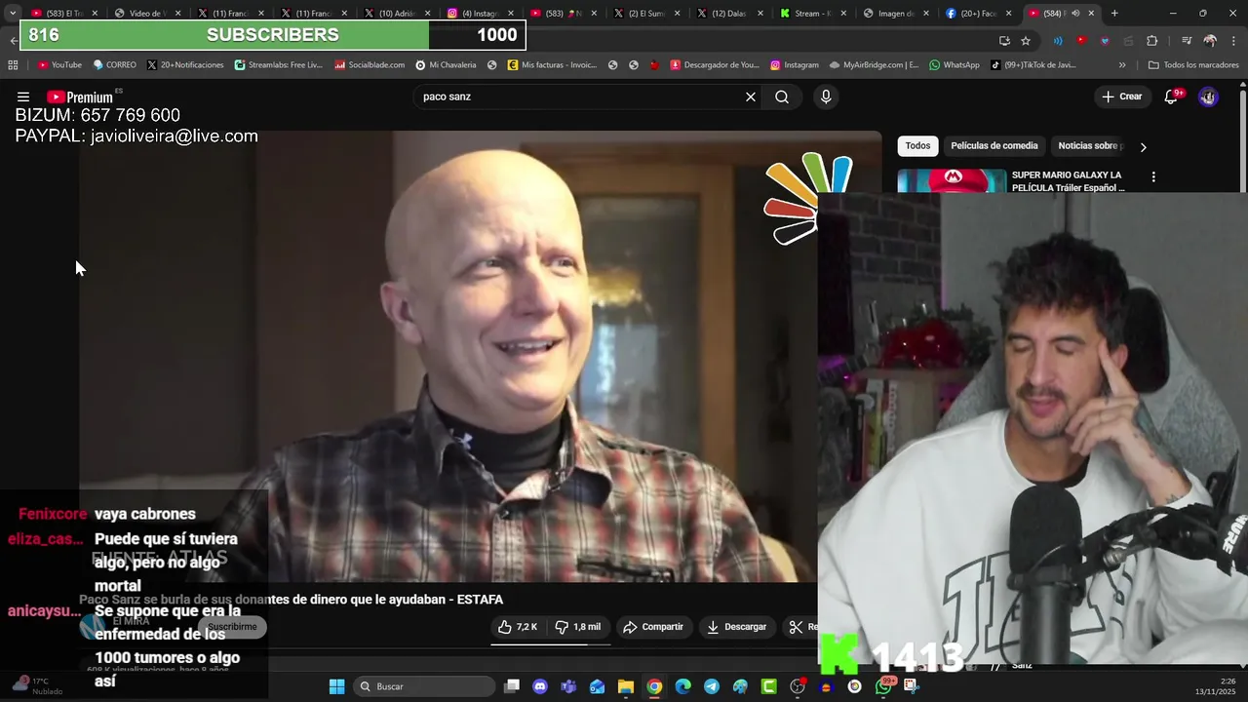Open the red YouTube extension icon

[x=1081, y=41]
